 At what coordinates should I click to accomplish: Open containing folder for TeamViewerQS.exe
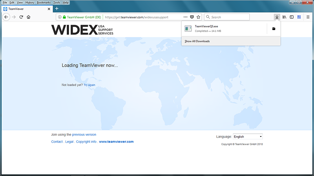(x=274, y=29)
